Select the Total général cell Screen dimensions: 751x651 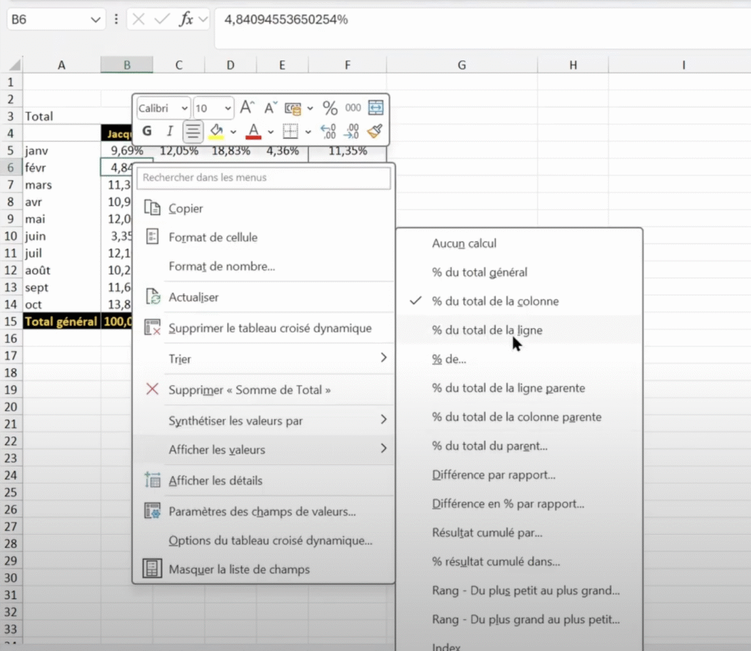(x=62, y=321)
